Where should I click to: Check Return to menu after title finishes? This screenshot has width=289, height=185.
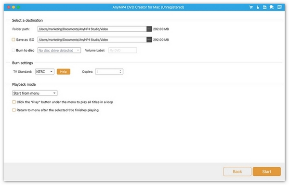click(14, 110)
